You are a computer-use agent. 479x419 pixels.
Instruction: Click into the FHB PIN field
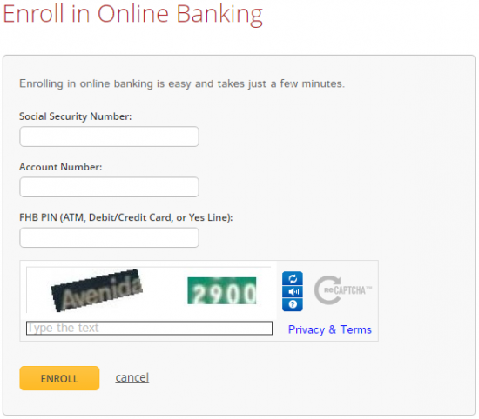(110, 237)
